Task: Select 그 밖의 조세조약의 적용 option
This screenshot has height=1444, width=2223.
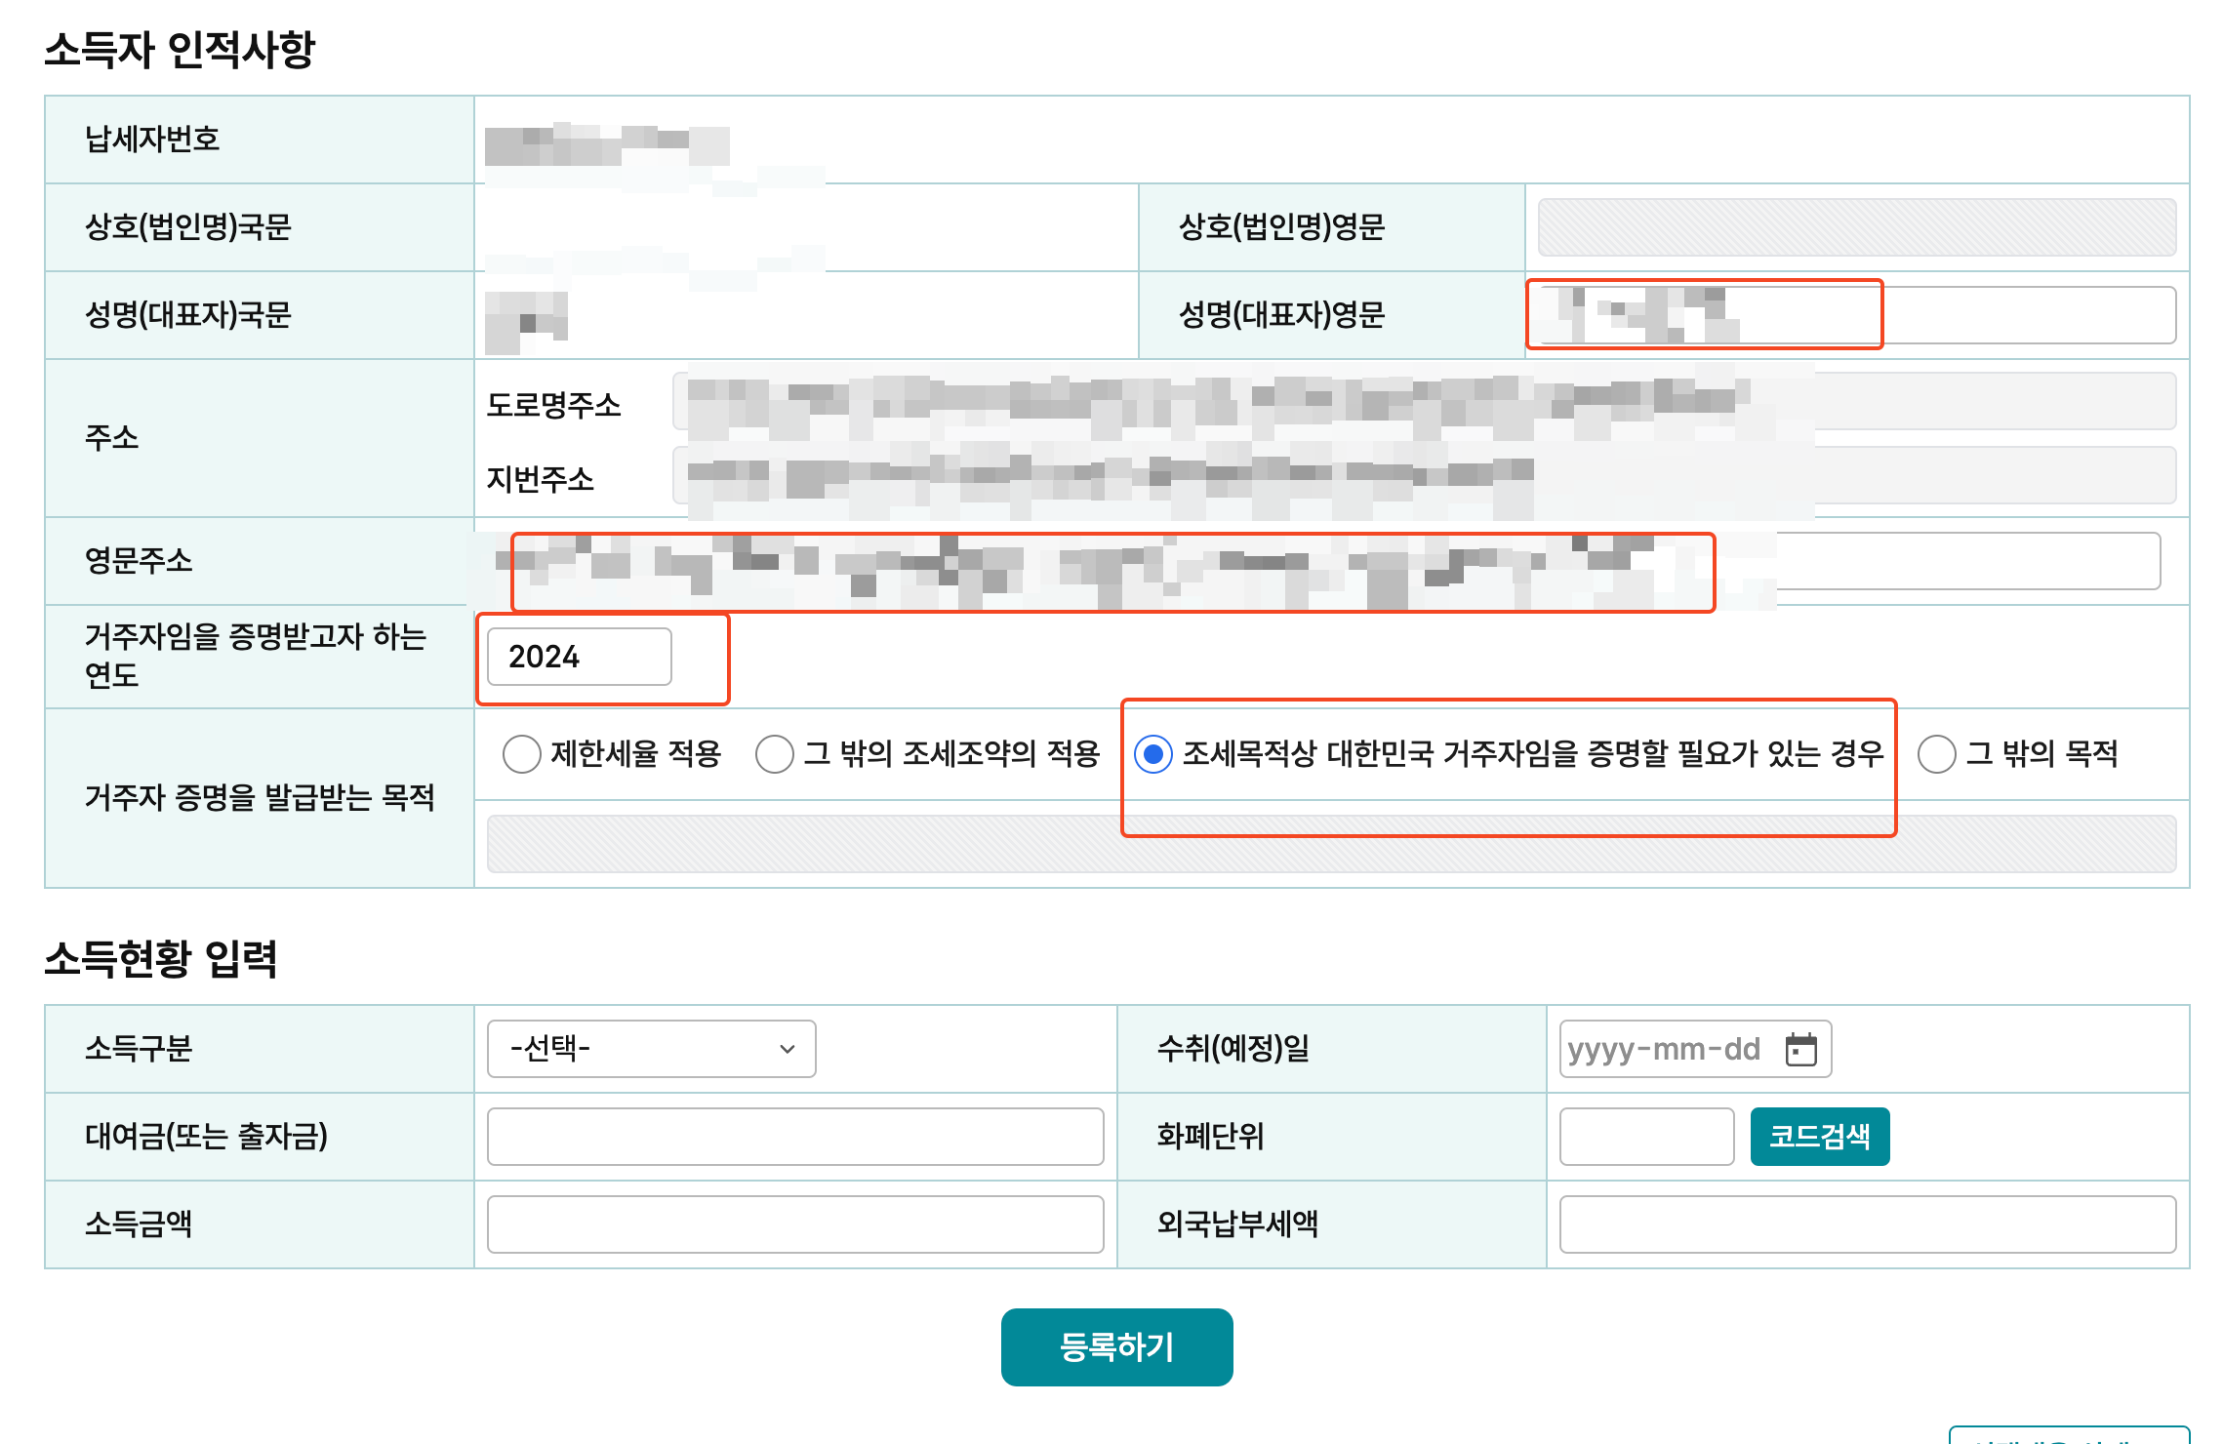Action: [x=775, y=754]
